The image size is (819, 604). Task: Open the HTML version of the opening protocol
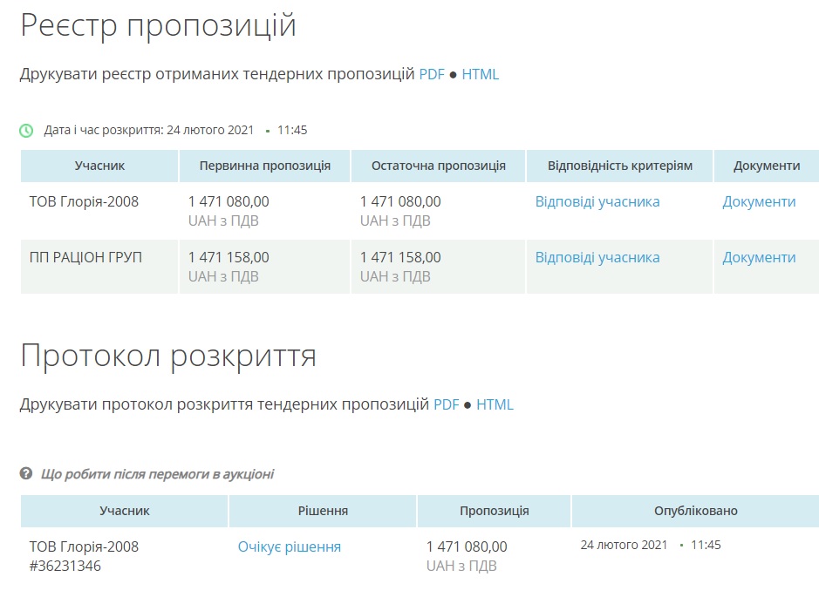tap(495, 404)
